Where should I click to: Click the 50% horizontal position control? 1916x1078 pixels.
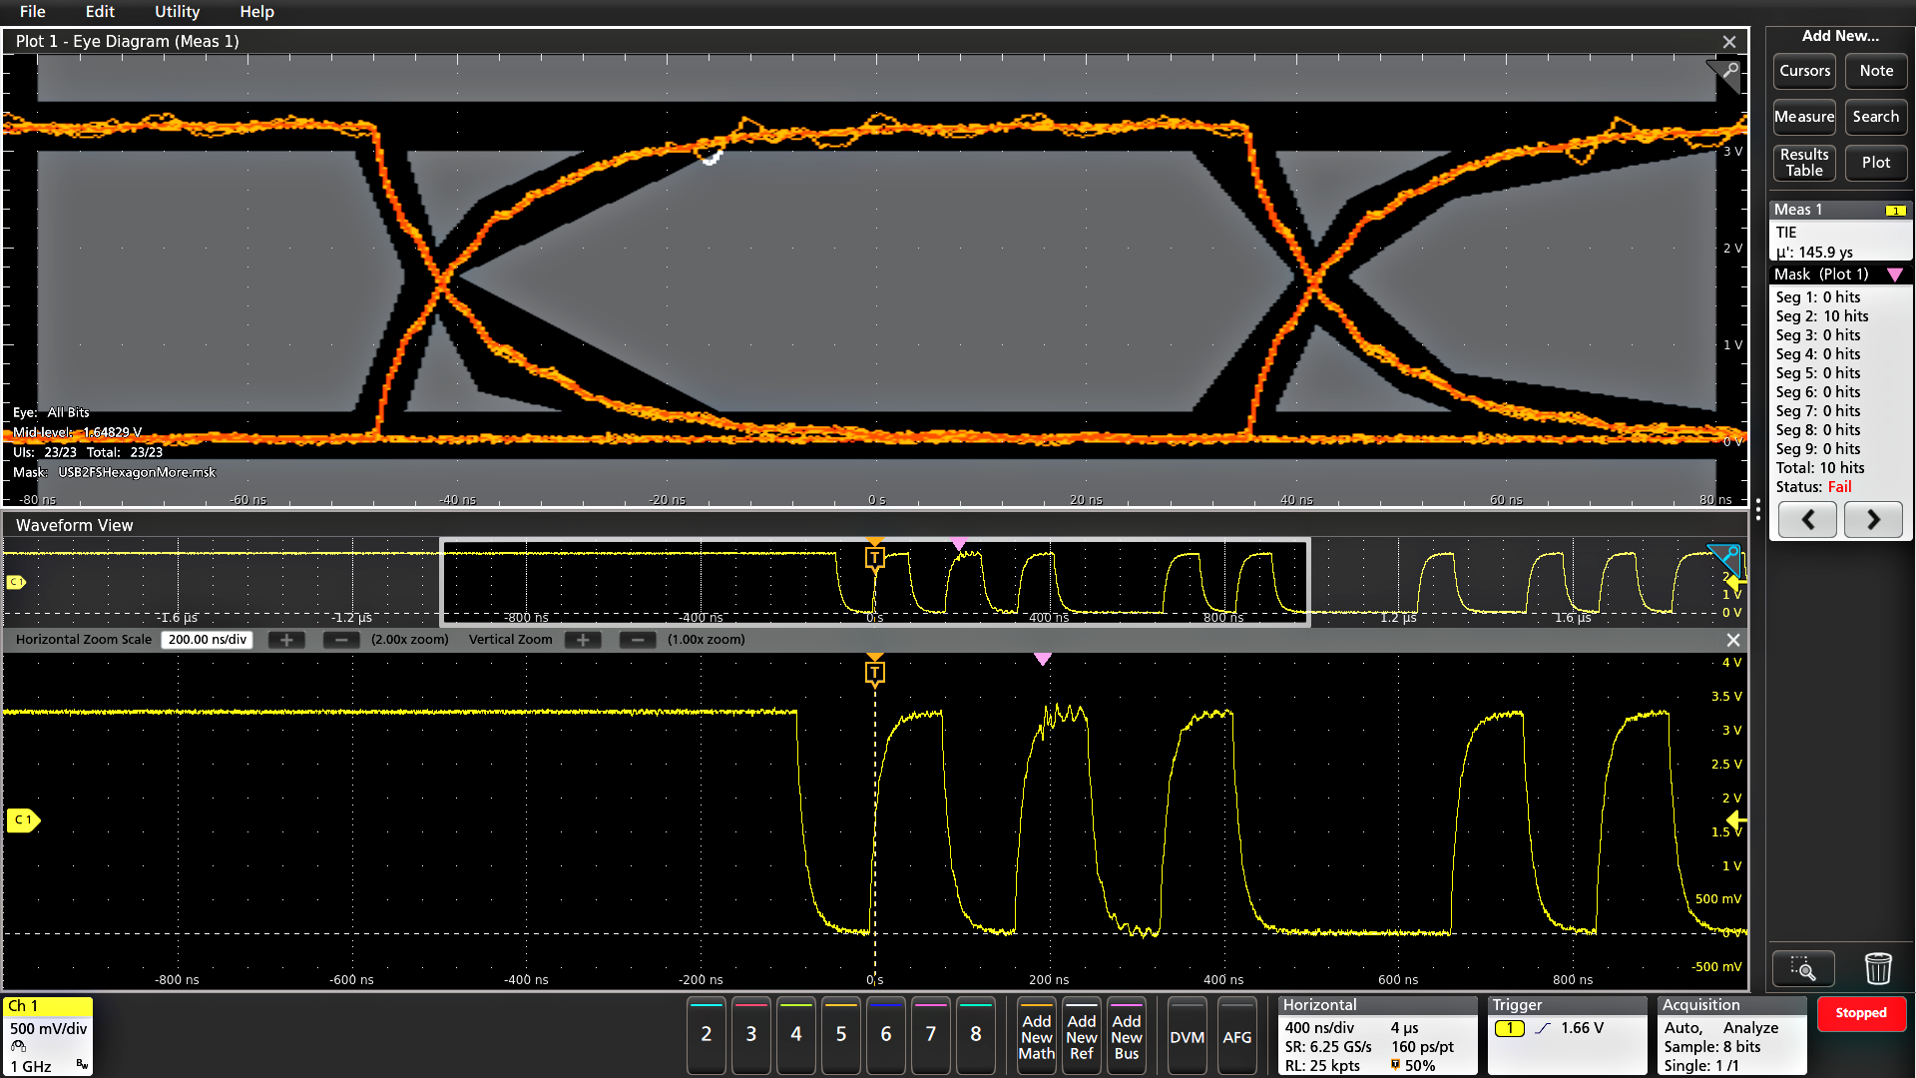click(x=1413, y=1065)
